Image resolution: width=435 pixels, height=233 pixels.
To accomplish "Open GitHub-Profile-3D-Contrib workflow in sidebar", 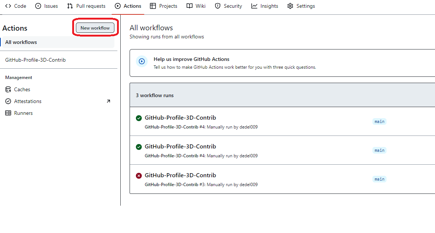I will coord(36,60).
